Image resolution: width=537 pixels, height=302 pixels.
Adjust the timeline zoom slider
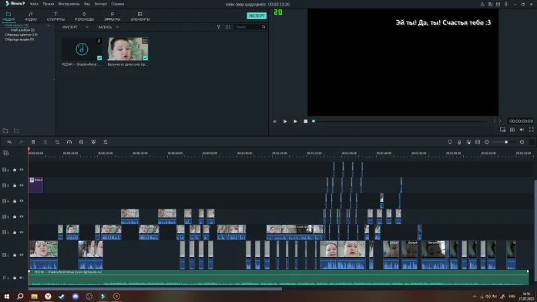(x=506, y=142)
